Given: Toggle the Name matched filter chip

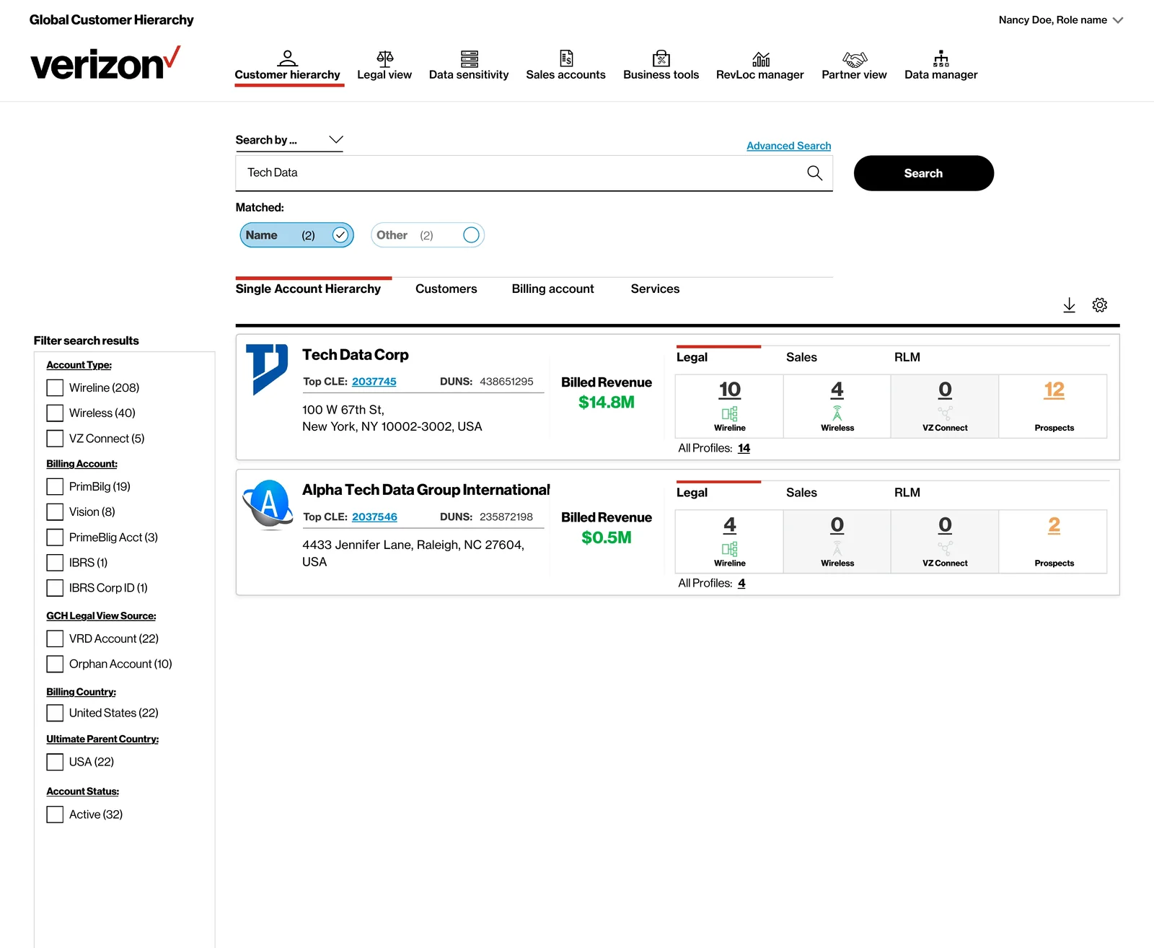Looking at the screenshot, I should tap(296, 235).
